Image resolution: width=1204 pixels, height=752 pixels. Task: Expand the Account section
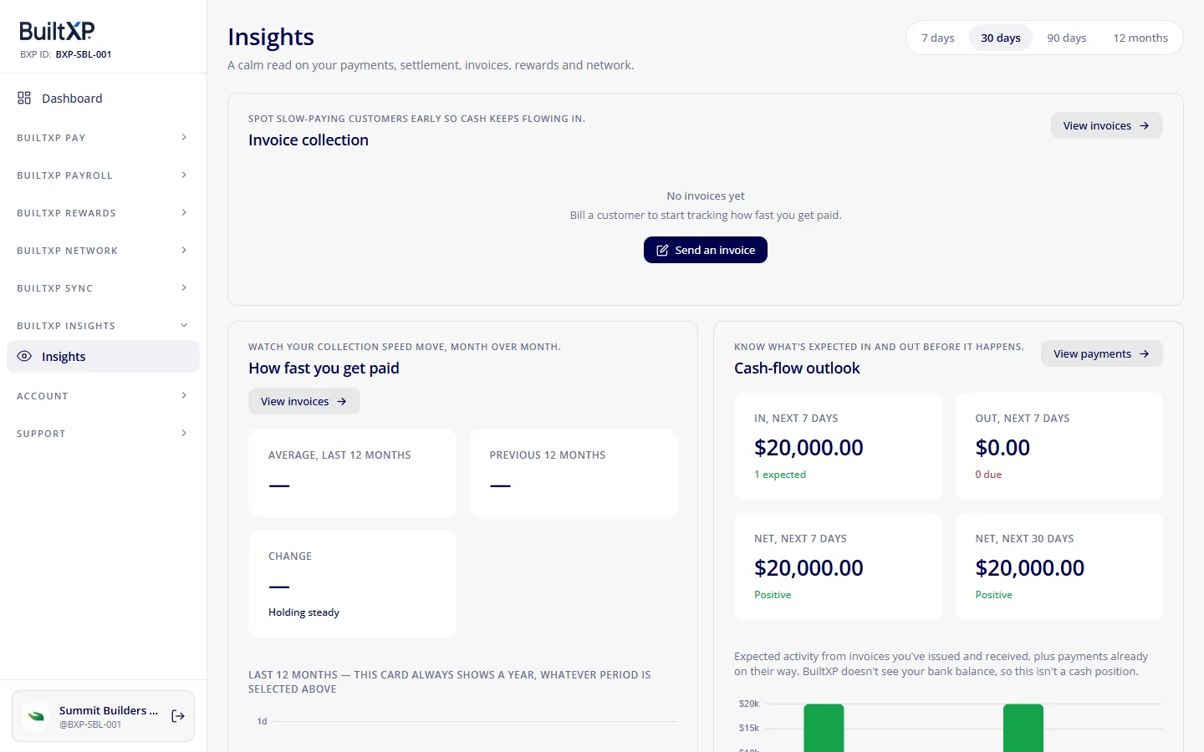(x=103, y=396)
